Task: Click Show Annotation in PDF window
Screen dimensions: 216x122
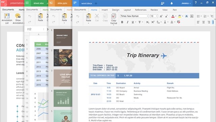Action: pyautogui.click(x=18, y=19)
